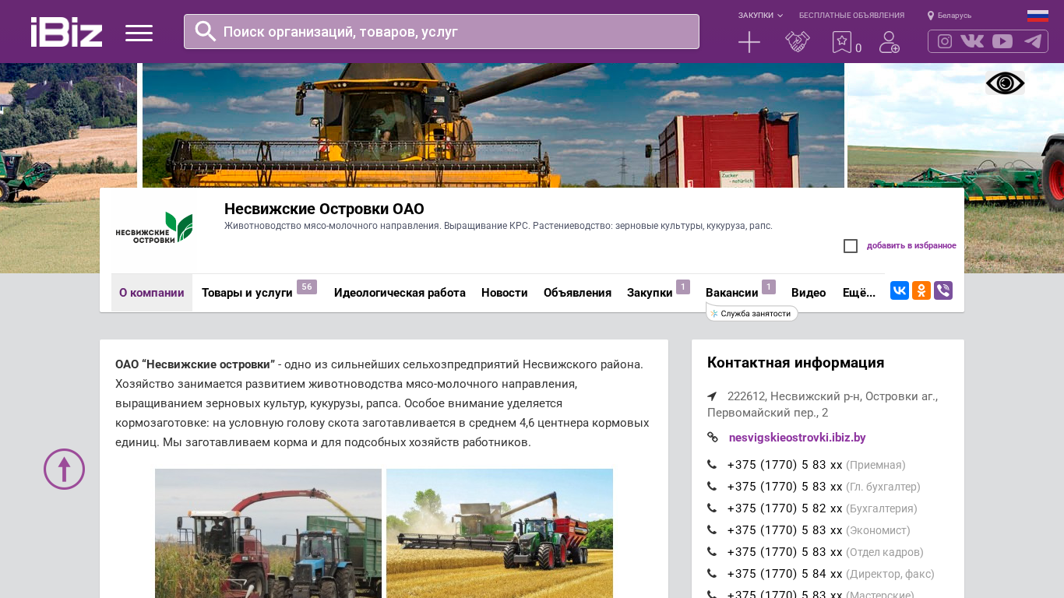1064x598 pixels.
Task: Open the wheat combine photo thumbnail
Action: [499, 533]
